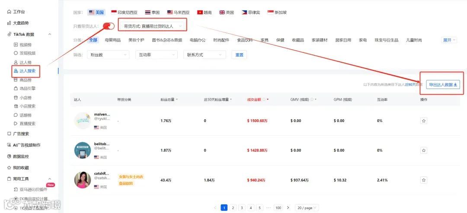The image size is (467, 213).
Task: Open 广告搜索 in the sidebar
Action: pyautogui.click(x=18, y=134)
